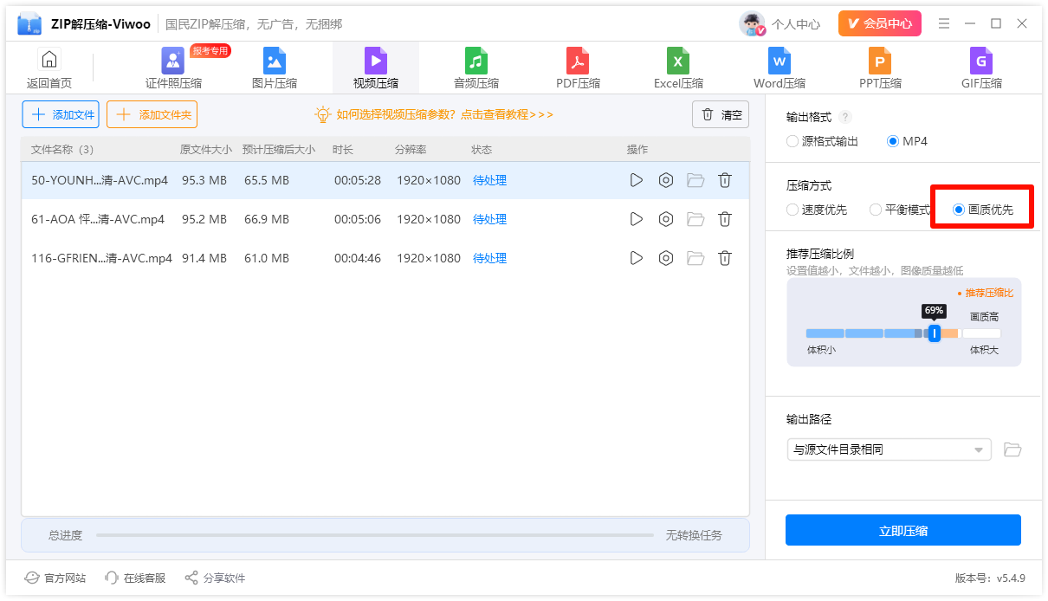Return to 返回首页 home
Viewport: 1048px width, 601px height.
tap(49, 69)
